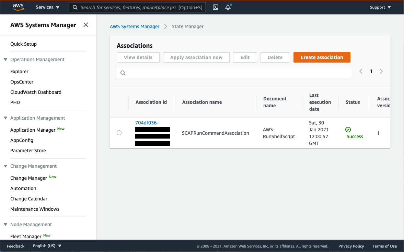404x252 pixels.
Task: Collapse the Operations Management section
Action: [x=5, y=59]
